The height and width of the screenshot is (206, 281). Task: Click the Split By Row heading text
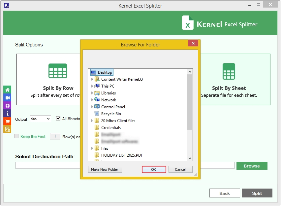(58, 88)
